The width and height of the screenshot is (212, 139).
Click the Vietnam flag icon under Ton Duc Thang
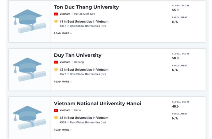point(56,14)
